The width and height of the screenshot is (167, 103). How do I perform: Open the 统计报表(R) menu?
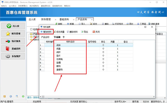coord(34,6)
